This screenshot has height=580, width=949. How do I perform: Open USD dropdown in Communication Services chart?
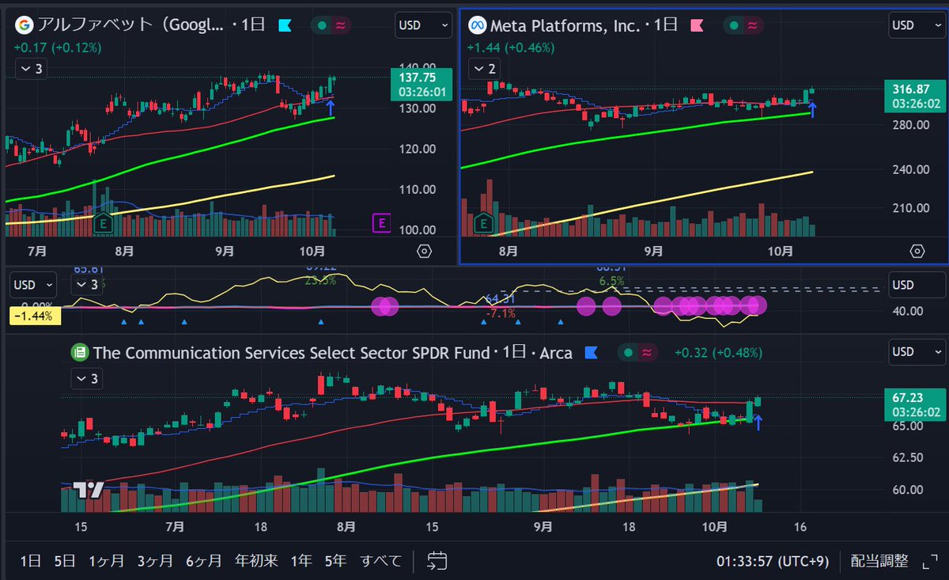tap(916, 351)
